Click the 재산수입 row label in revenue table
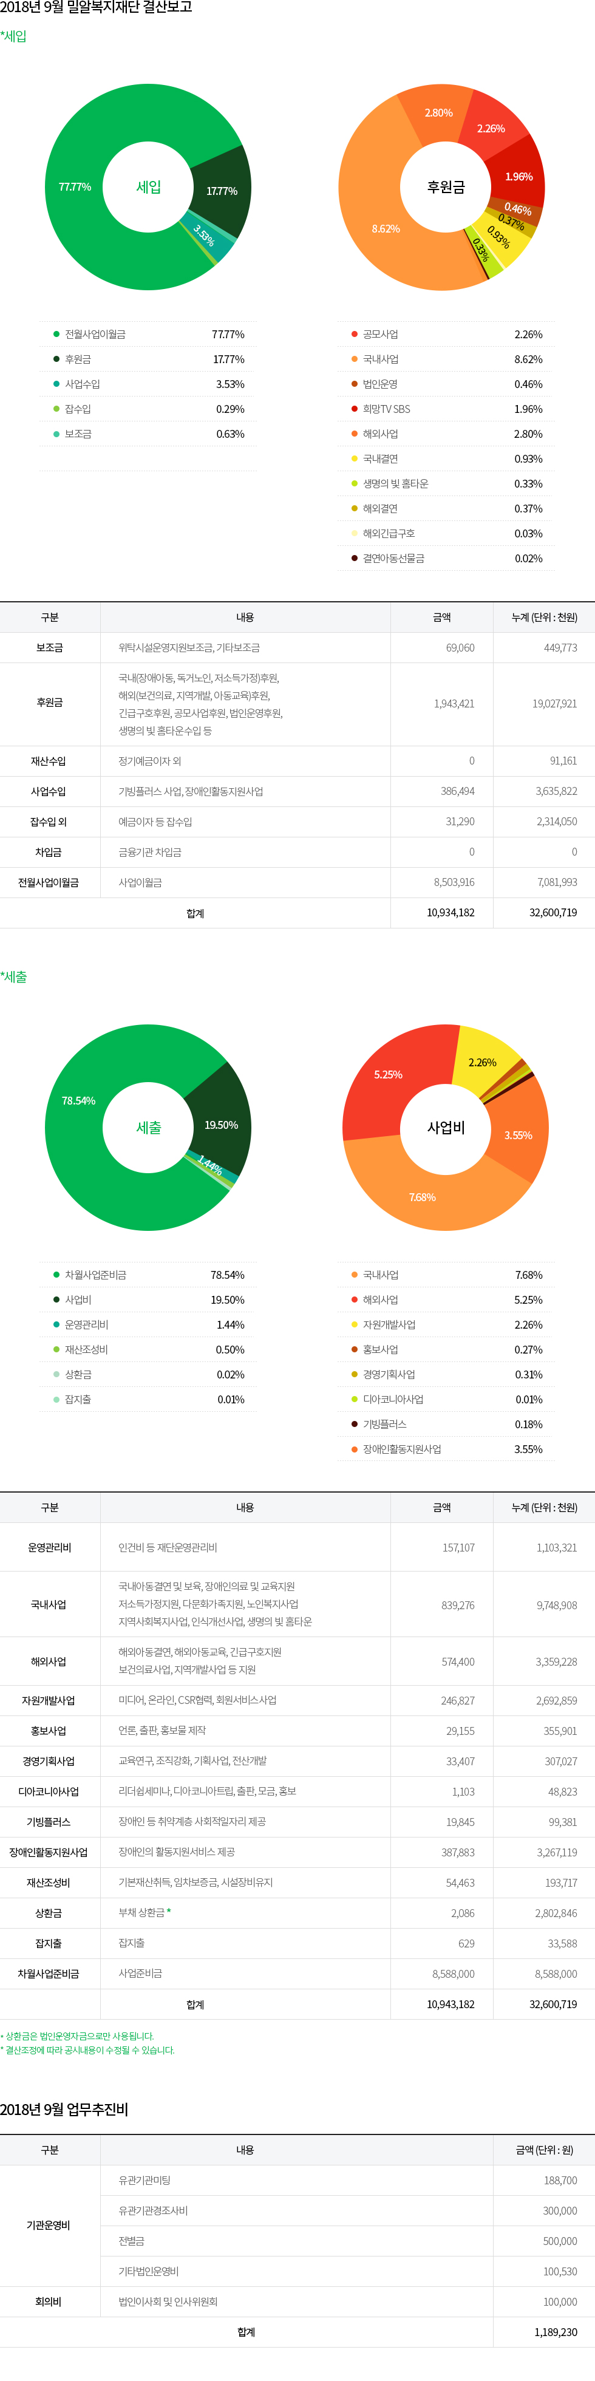 (x=49, y=761)
